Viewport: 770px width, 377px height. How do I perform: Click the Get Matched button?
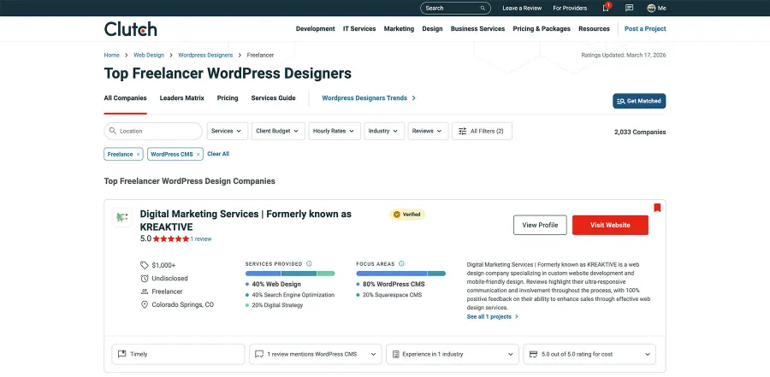639,101
